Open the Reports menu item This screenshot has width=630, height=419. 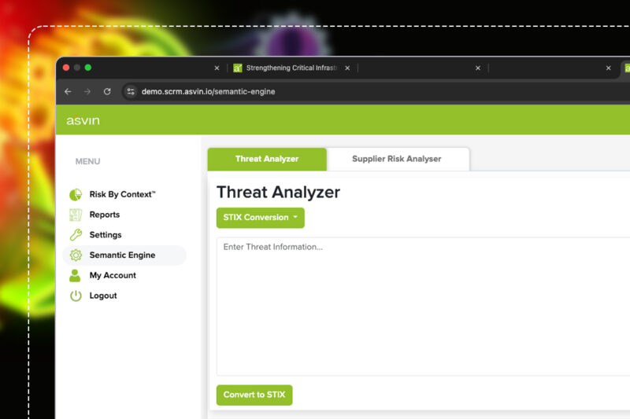(105, 215)
